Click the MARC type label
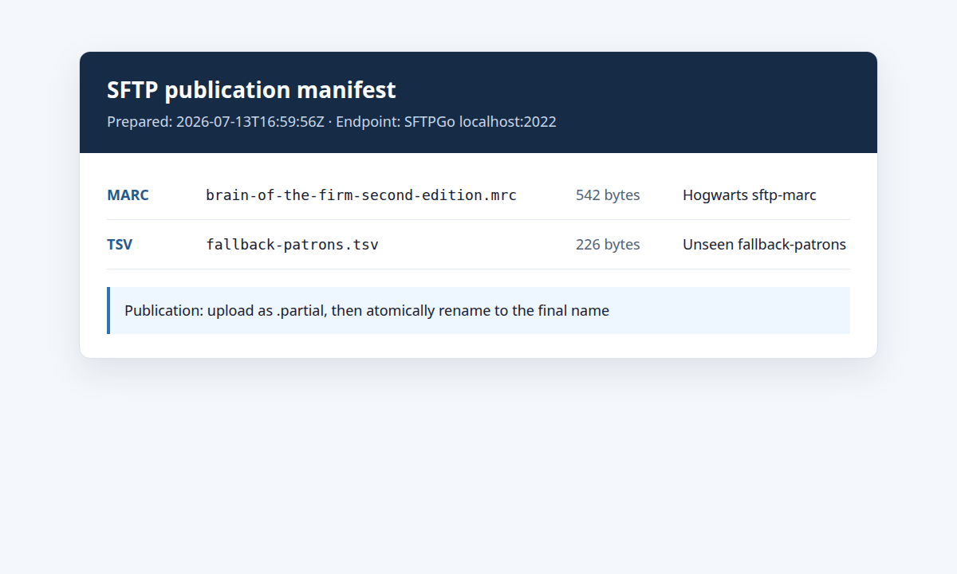Viewport: 957px width, 574px height. (x=128, y=195)
